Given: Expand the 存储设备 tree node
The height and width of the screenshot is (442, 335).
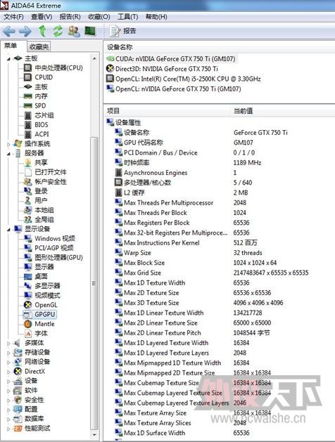Looking at the screenshot, I should [8, 353].
